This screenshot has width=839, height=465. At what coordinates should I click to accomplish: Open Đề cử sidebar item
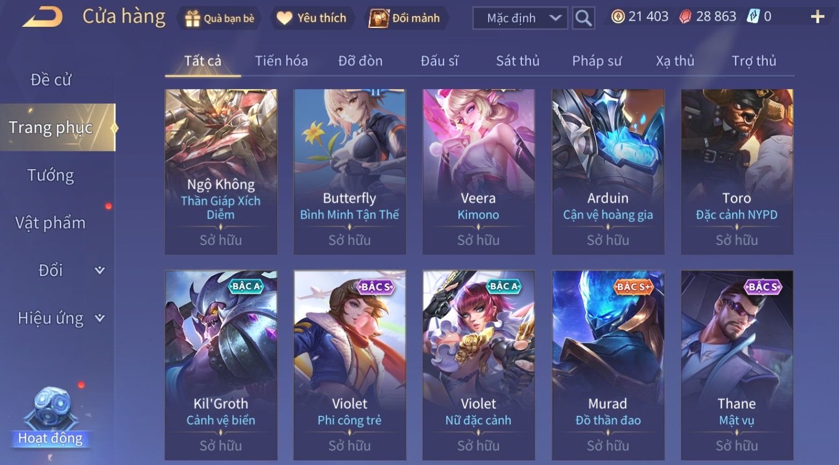pos(51,80)
